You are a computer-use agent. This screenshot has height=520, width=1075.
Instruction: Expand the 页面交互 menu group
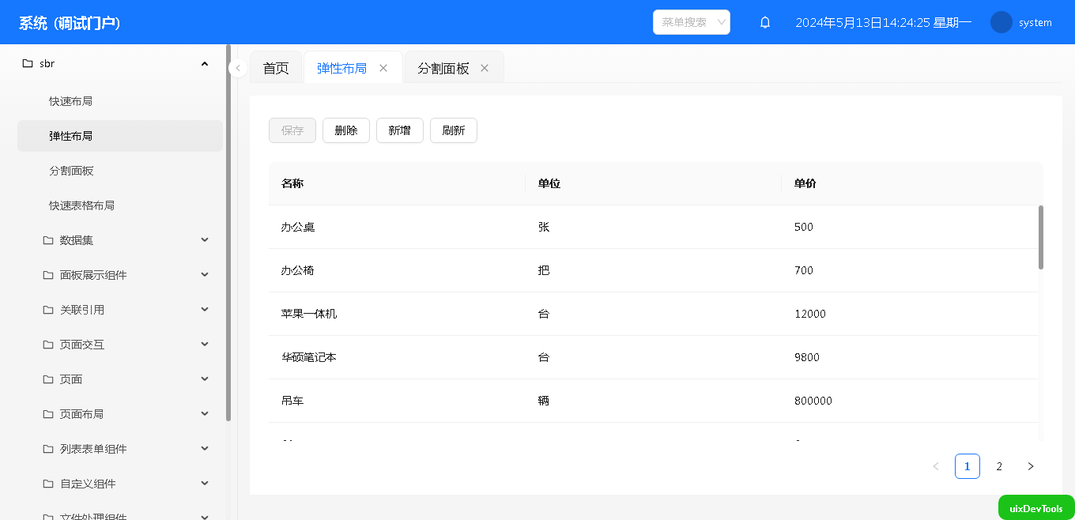click(205, 345)
